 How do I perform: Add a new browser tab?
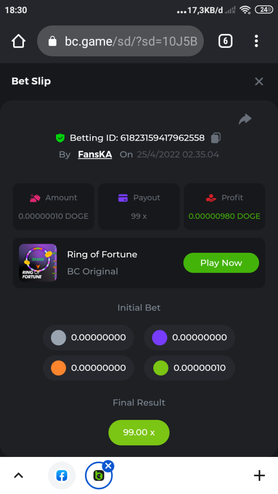(259, 476)
